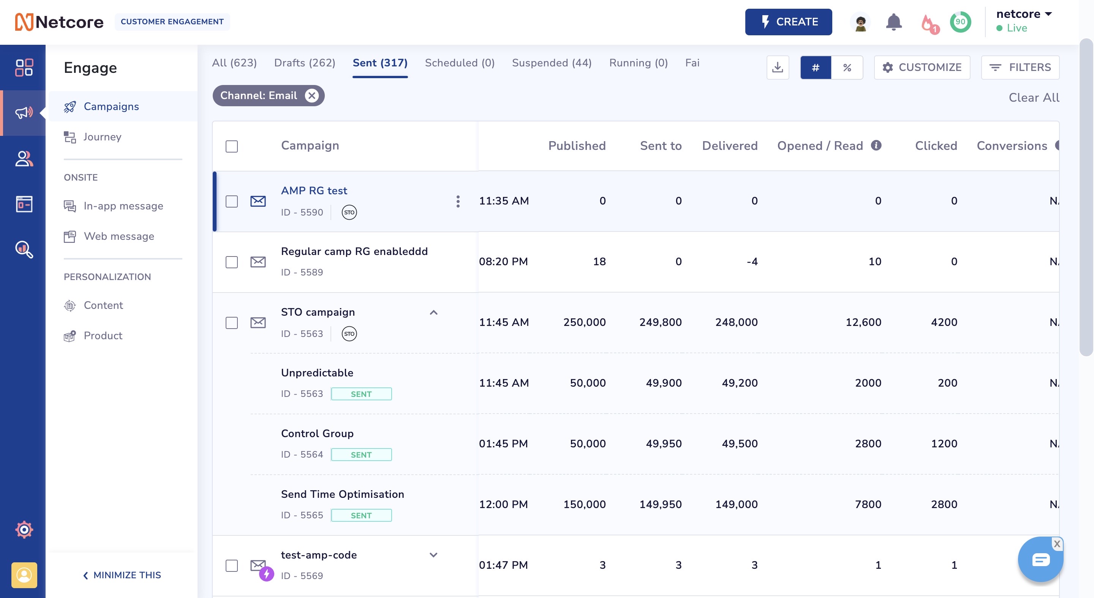Switch to the Drafts (262) tab
Image resolution: width=1094 pixels, height=598 pixels.
coord(305,63)
